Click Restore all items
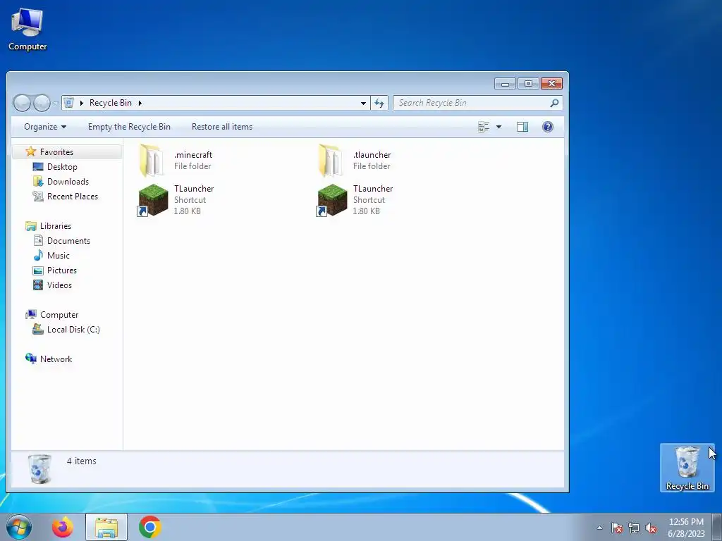 (222, 127)
